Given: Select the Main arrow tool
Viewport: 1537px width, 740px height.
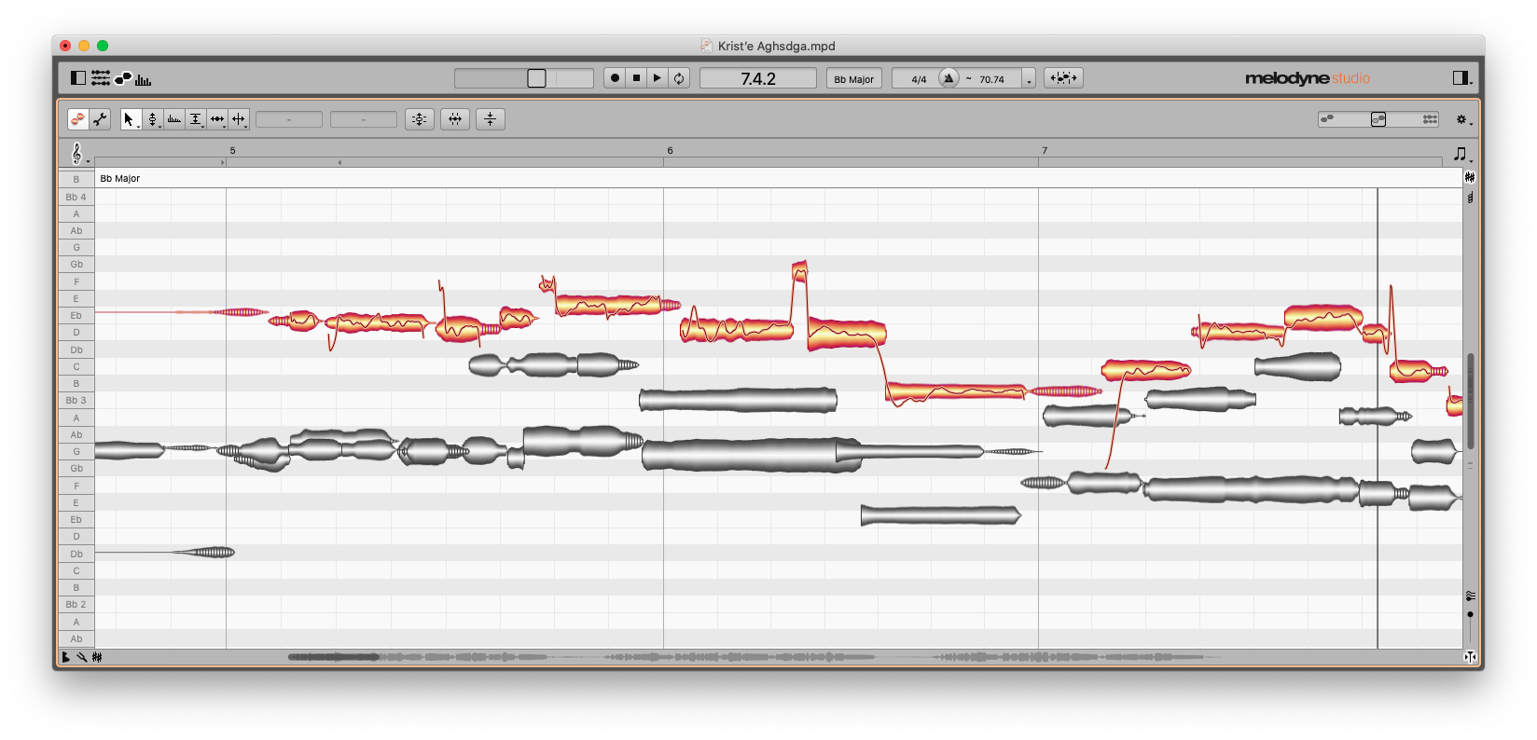Looking at the screenshot, I should point(129,119).
